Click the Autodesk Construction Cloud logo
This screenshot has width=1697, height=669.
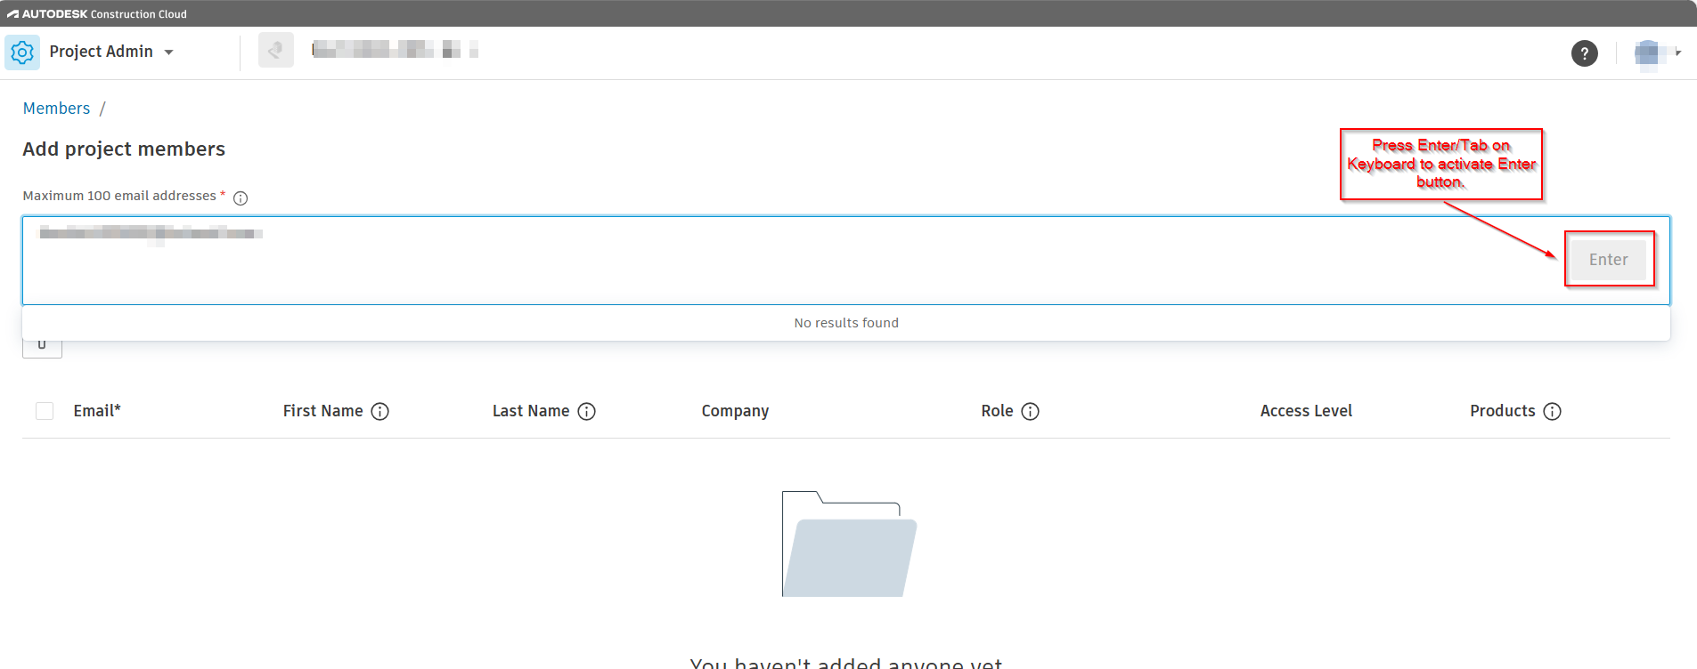click(x=97, y=13)
